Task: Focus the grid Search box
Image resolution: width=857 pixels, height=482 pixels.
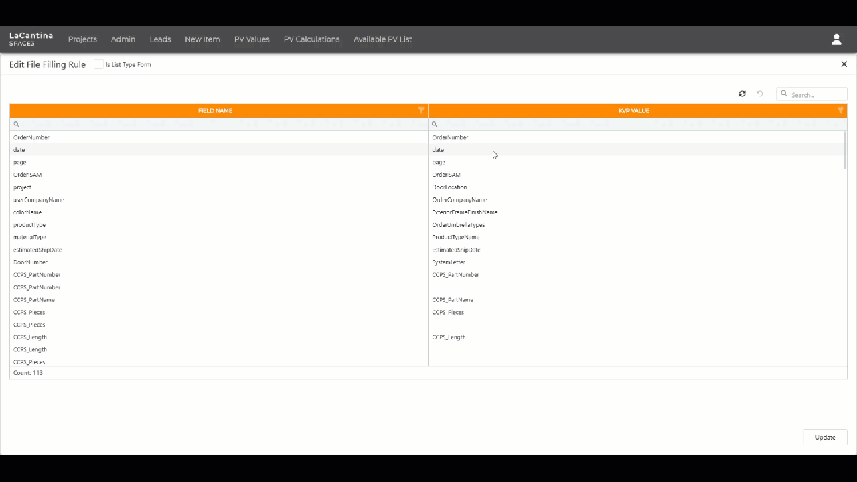Action: [x=811, y=94]
